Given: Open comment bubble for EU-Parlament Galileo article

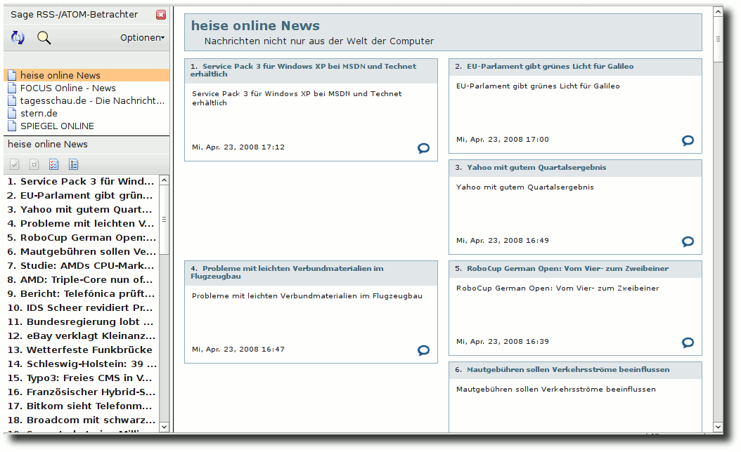Looking at the screenshot, I should click(688, 140).
